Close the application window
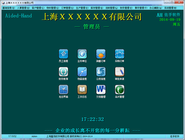Image resolution: width=185 pixels, height=140 pixels. (x=179, y=2)
